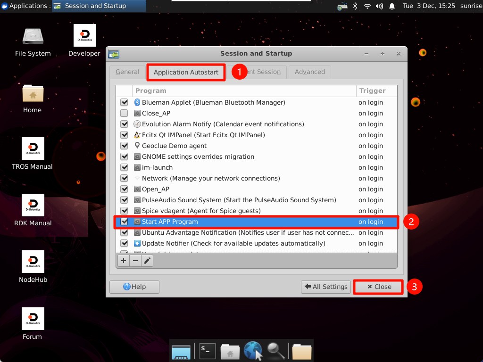Open the Bluetooth tray icon in the top panel
Viewport: 483px width, 362px height.
(355, 6)
